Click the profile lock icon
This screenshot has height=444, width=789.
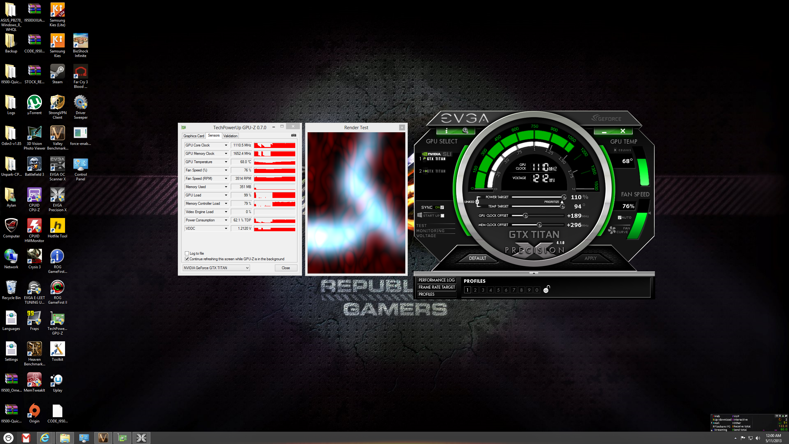[546, 289]
